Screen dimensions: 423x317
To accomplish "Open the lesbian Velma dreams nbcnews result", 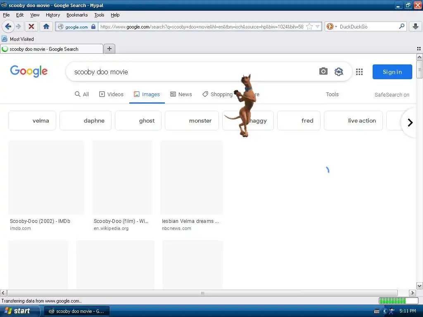I will coord(190,221).
